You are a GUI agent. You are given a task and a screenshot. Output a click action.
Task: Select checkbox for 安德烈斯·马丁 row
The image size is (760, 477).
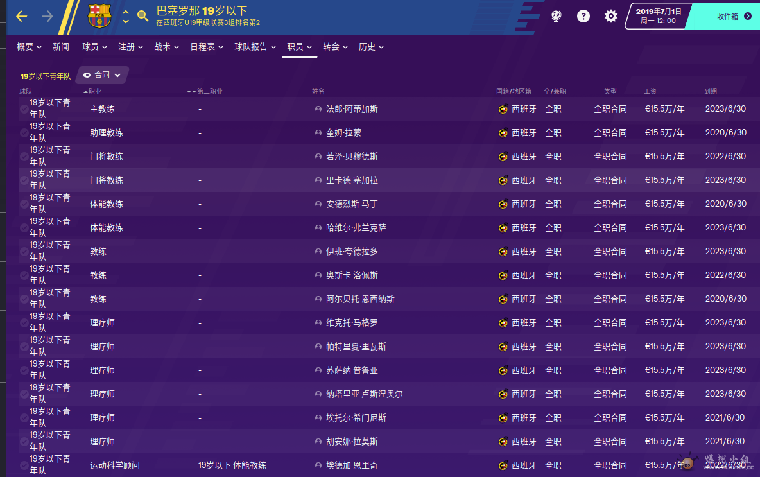pos(24,204)
